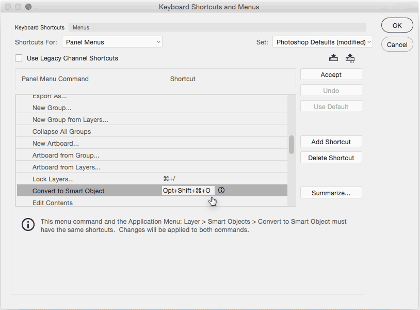The width and height of the screenshot is (420, 310).
Task: Click the Shortcut column header
Action: [183, 79]
